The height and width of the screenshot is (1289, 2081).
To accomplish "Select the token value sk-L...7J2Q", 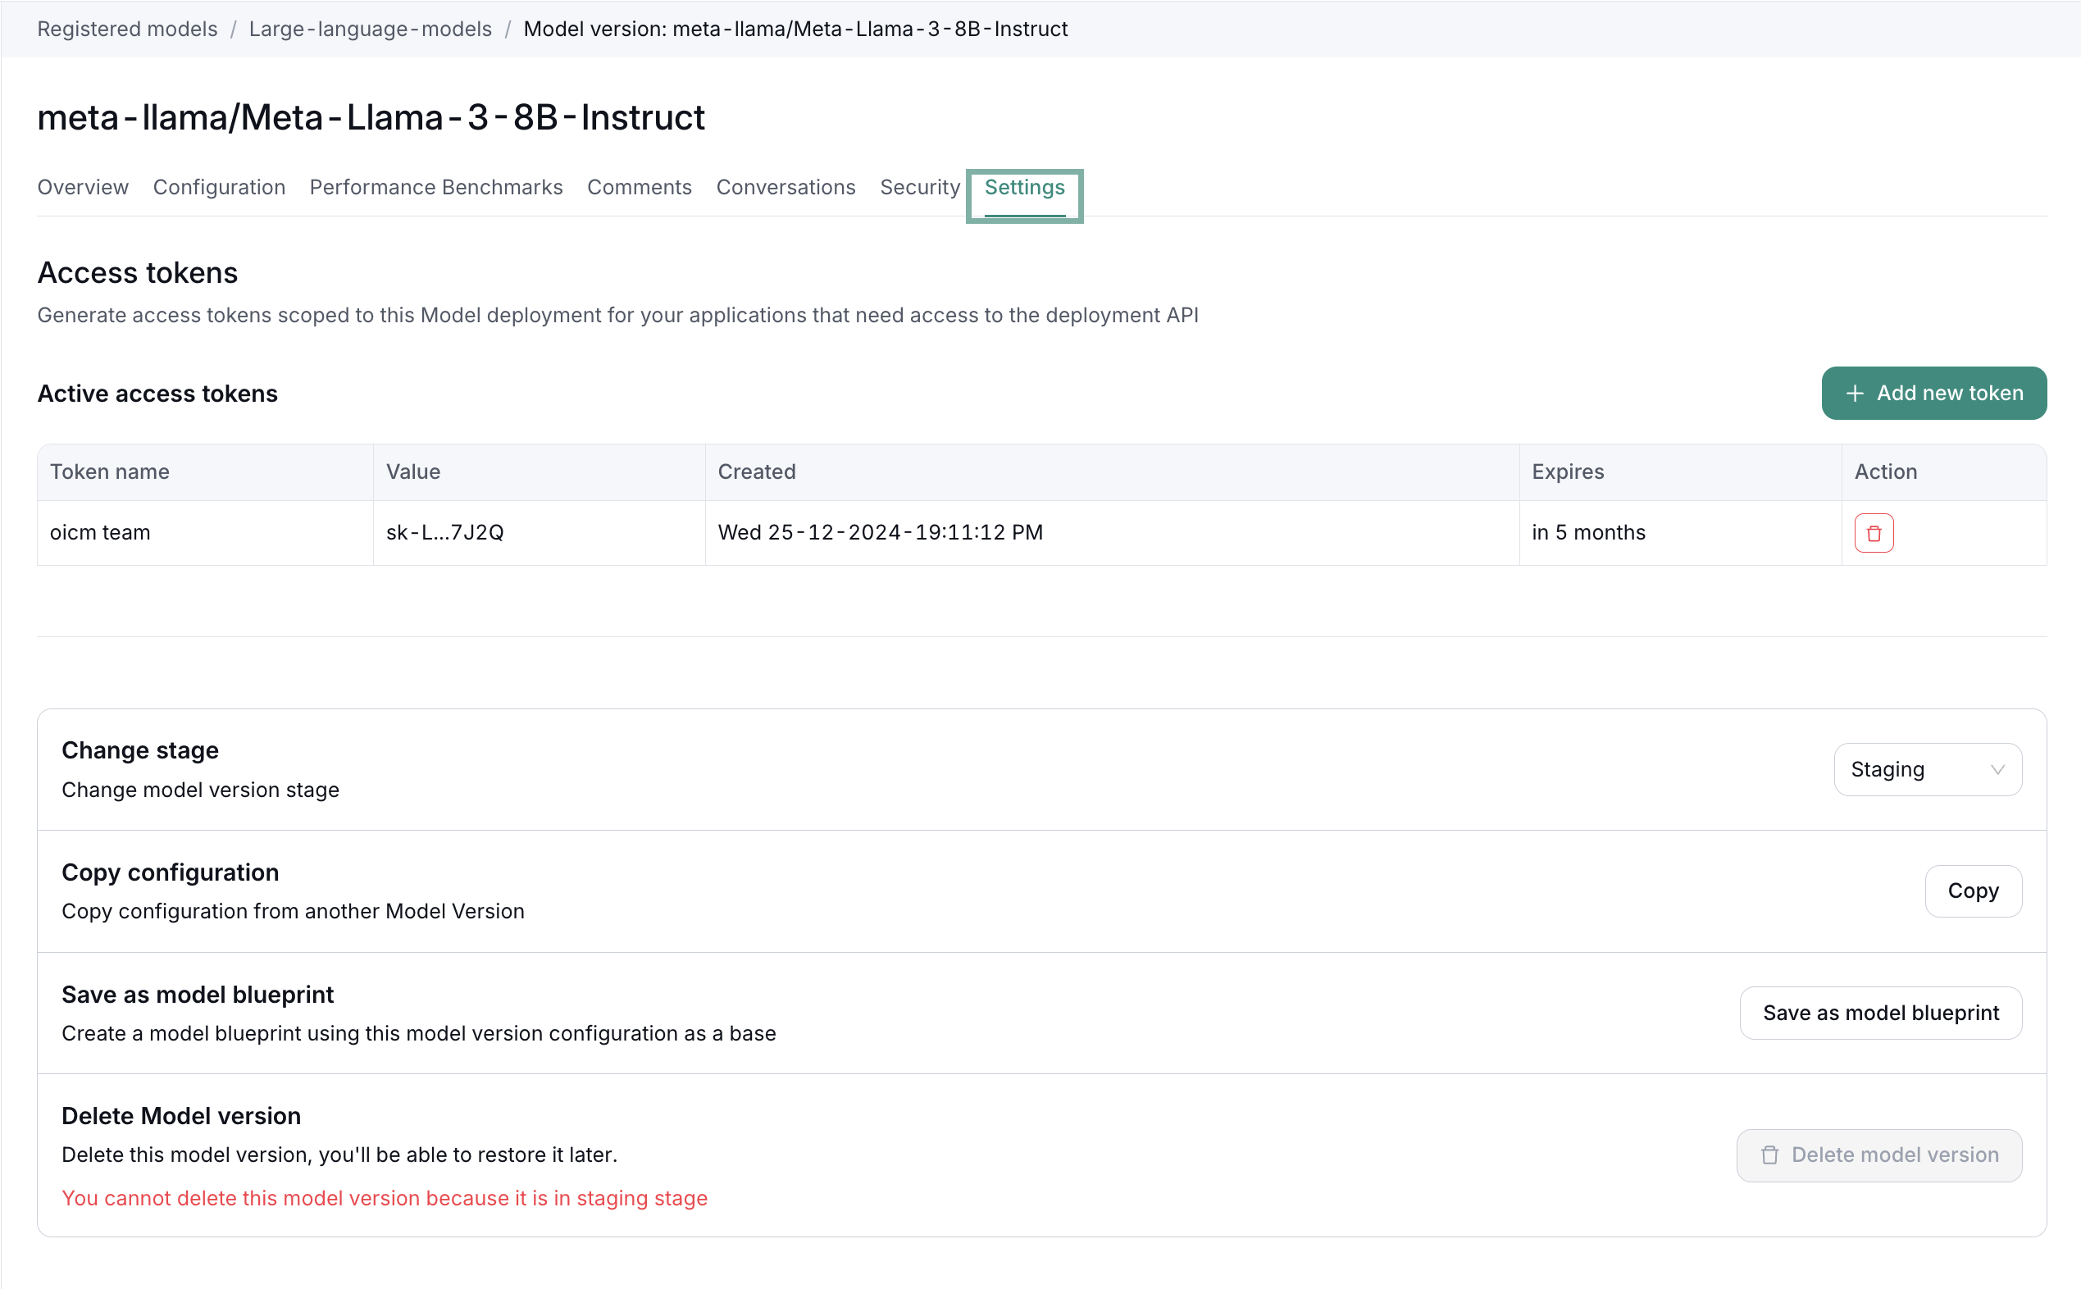I will pos(444,531).
